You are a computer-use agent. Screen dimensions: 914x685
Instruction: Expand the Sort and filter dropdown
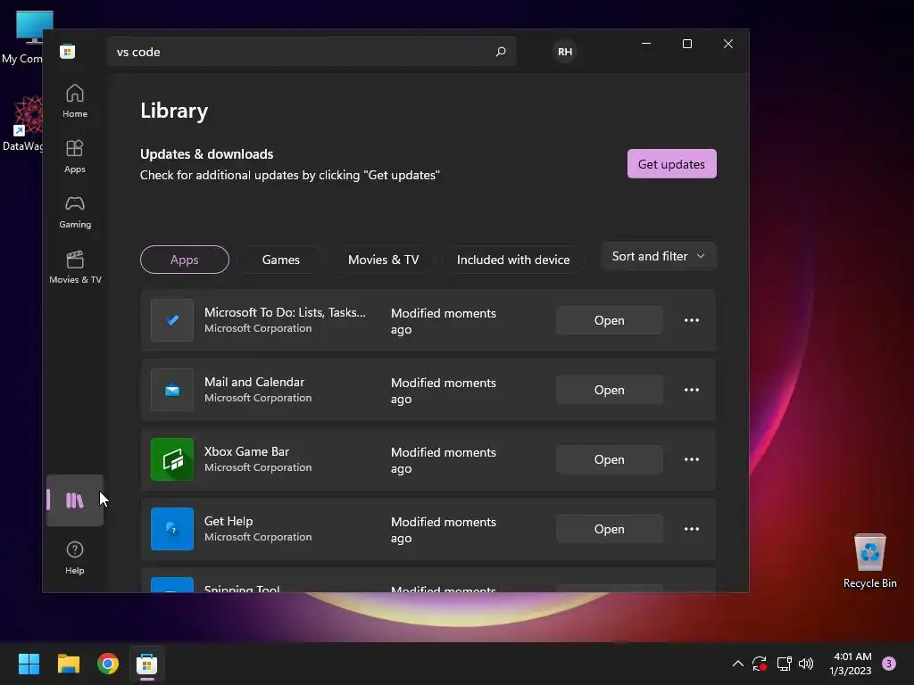[x=659, y=256]
